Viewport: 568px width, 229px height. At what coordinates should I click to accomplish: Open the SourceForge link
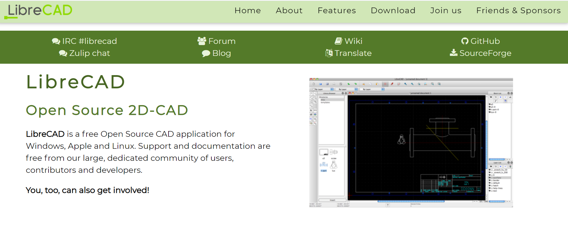click(x=485, y=53)
